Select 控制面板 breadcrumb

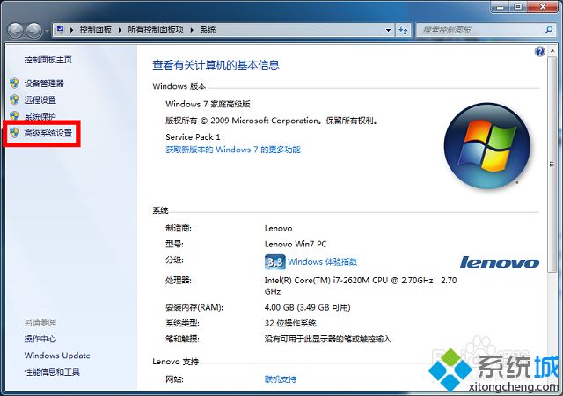coord(96,30)
